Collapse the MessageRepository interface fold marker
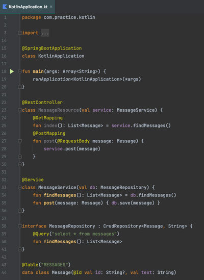Viewport: 204px width, 280px height. [x=20, y=226]
